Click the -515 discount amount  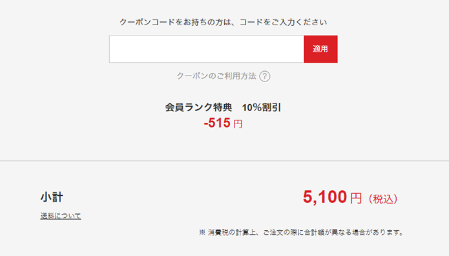[217, 123]
